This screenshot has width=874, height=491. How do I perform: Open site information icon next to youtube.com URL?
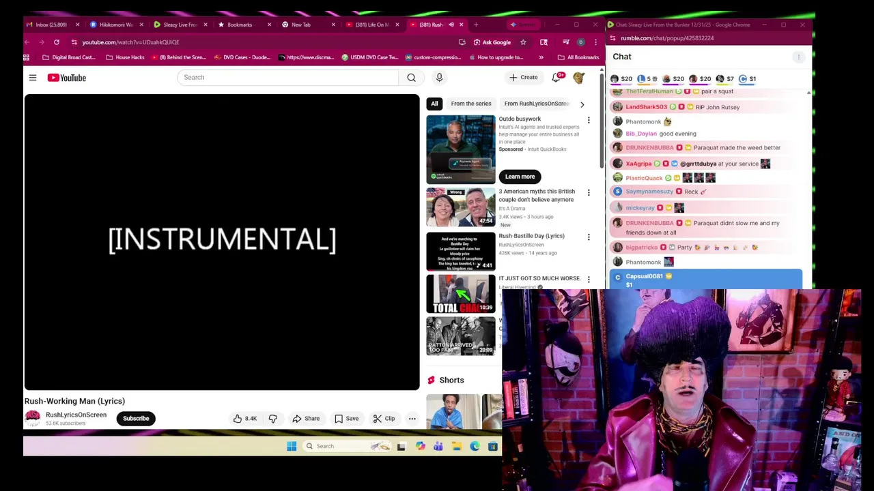point(74,42)
